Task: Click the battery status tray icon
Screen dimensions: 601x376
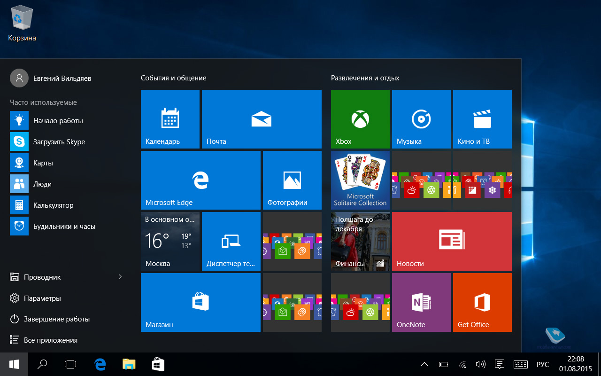Action: [x=443, y=364]
